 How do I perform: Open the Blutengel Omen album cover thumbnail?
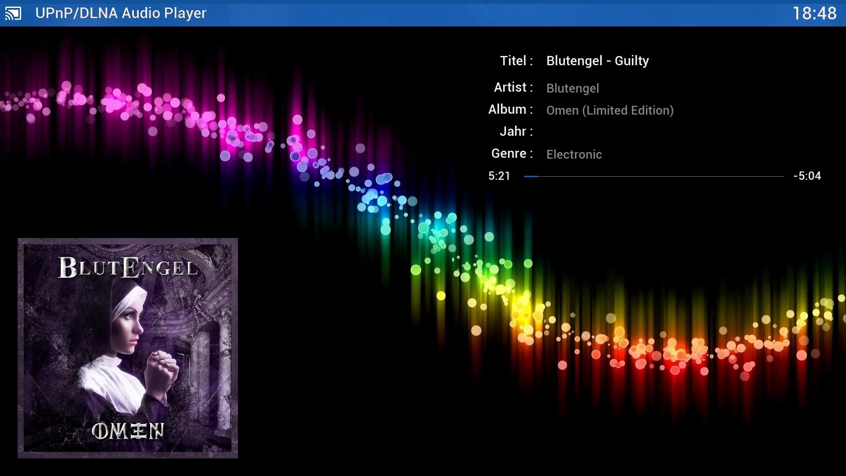[128, 348]
